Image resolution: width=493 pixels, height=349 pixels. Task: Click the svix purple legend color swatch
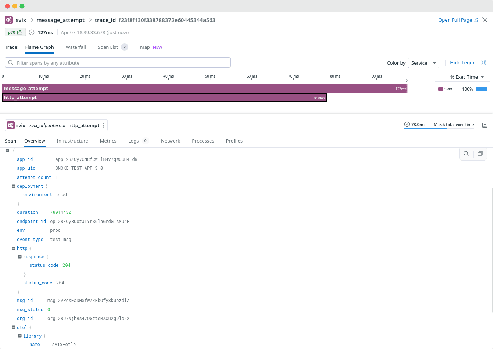[x=441, y=89]
